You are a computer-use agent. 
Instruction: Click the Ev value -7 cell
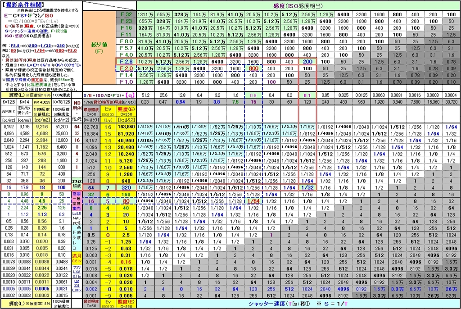pyautogui.click(x=108, y=282)
